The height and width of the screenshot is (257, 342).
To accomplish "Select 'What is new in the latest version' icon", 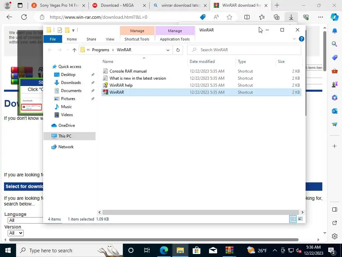I will click(x=106, y=78).
